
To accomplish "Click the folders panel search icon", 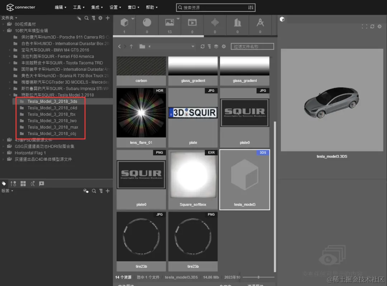I will pos(86,18).
